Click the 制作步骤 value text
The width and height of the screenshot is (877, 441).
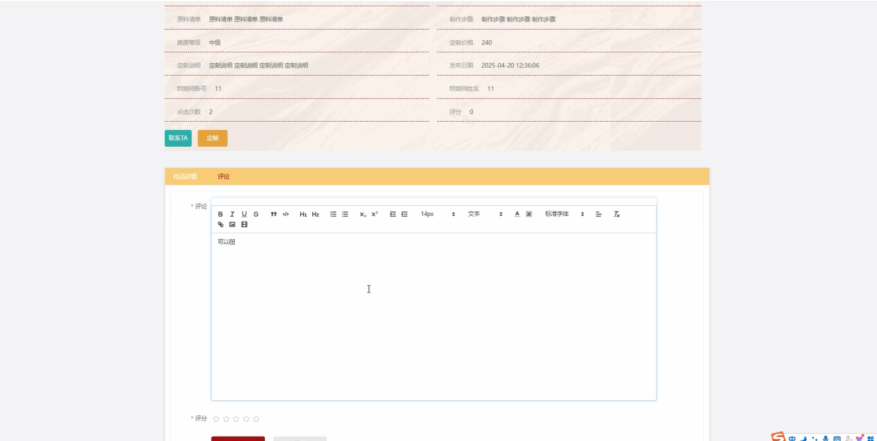[518, 19]
